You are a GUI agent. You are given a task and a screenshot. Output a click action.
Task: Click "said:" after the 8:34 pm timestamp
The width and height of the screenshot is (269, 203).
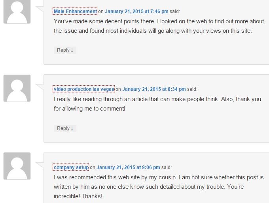pyautogui.click(x=192, y=89)
